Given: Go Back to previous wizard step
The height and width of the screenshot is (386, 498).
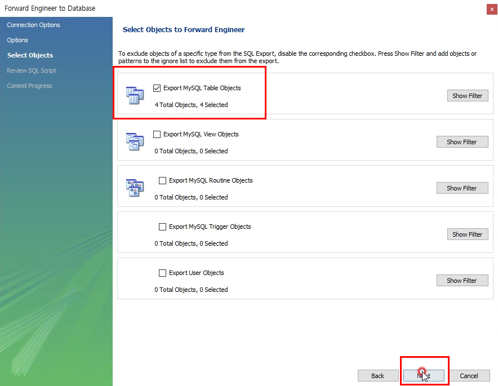Looking at the screenshot, I should pyautogui.click(x=378, y=376).
